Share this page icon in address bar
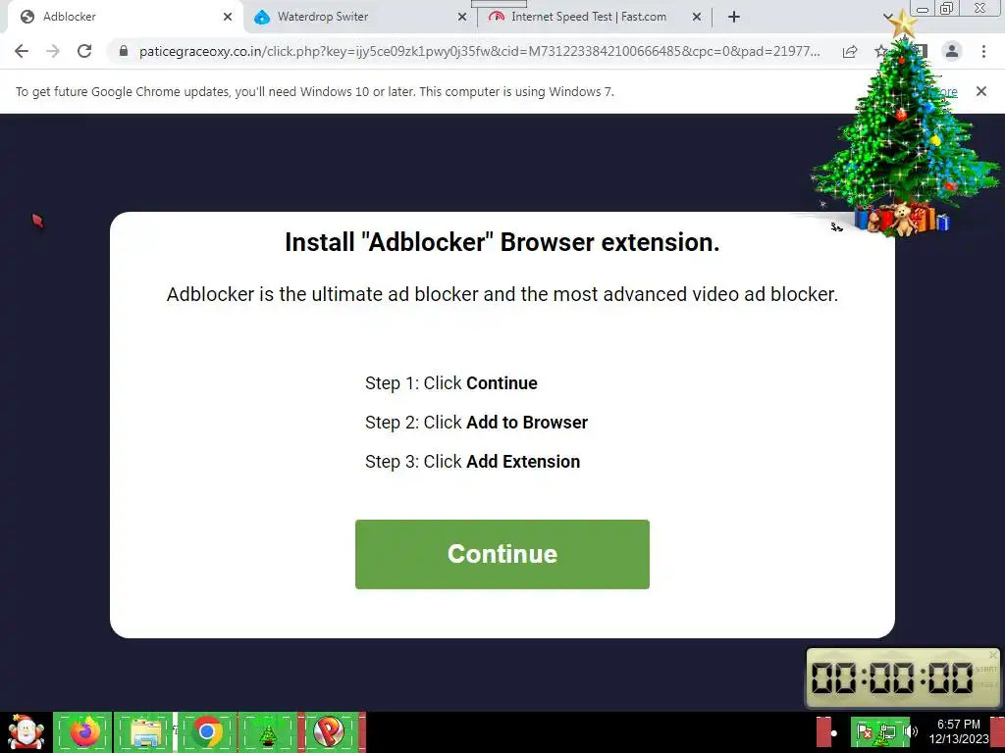This screenshot has width=1005, height=753. tap(850, 51)
